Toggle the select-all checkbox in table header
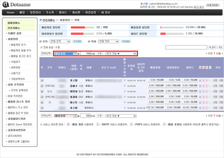224x158 pixels. (x=42, y=68)
